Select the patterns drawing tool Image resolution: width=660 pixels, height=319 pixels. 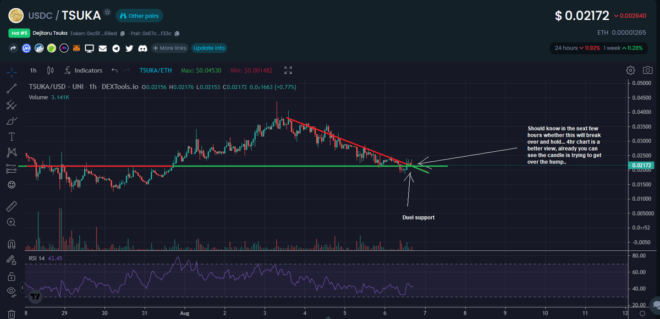click(12, 152)
